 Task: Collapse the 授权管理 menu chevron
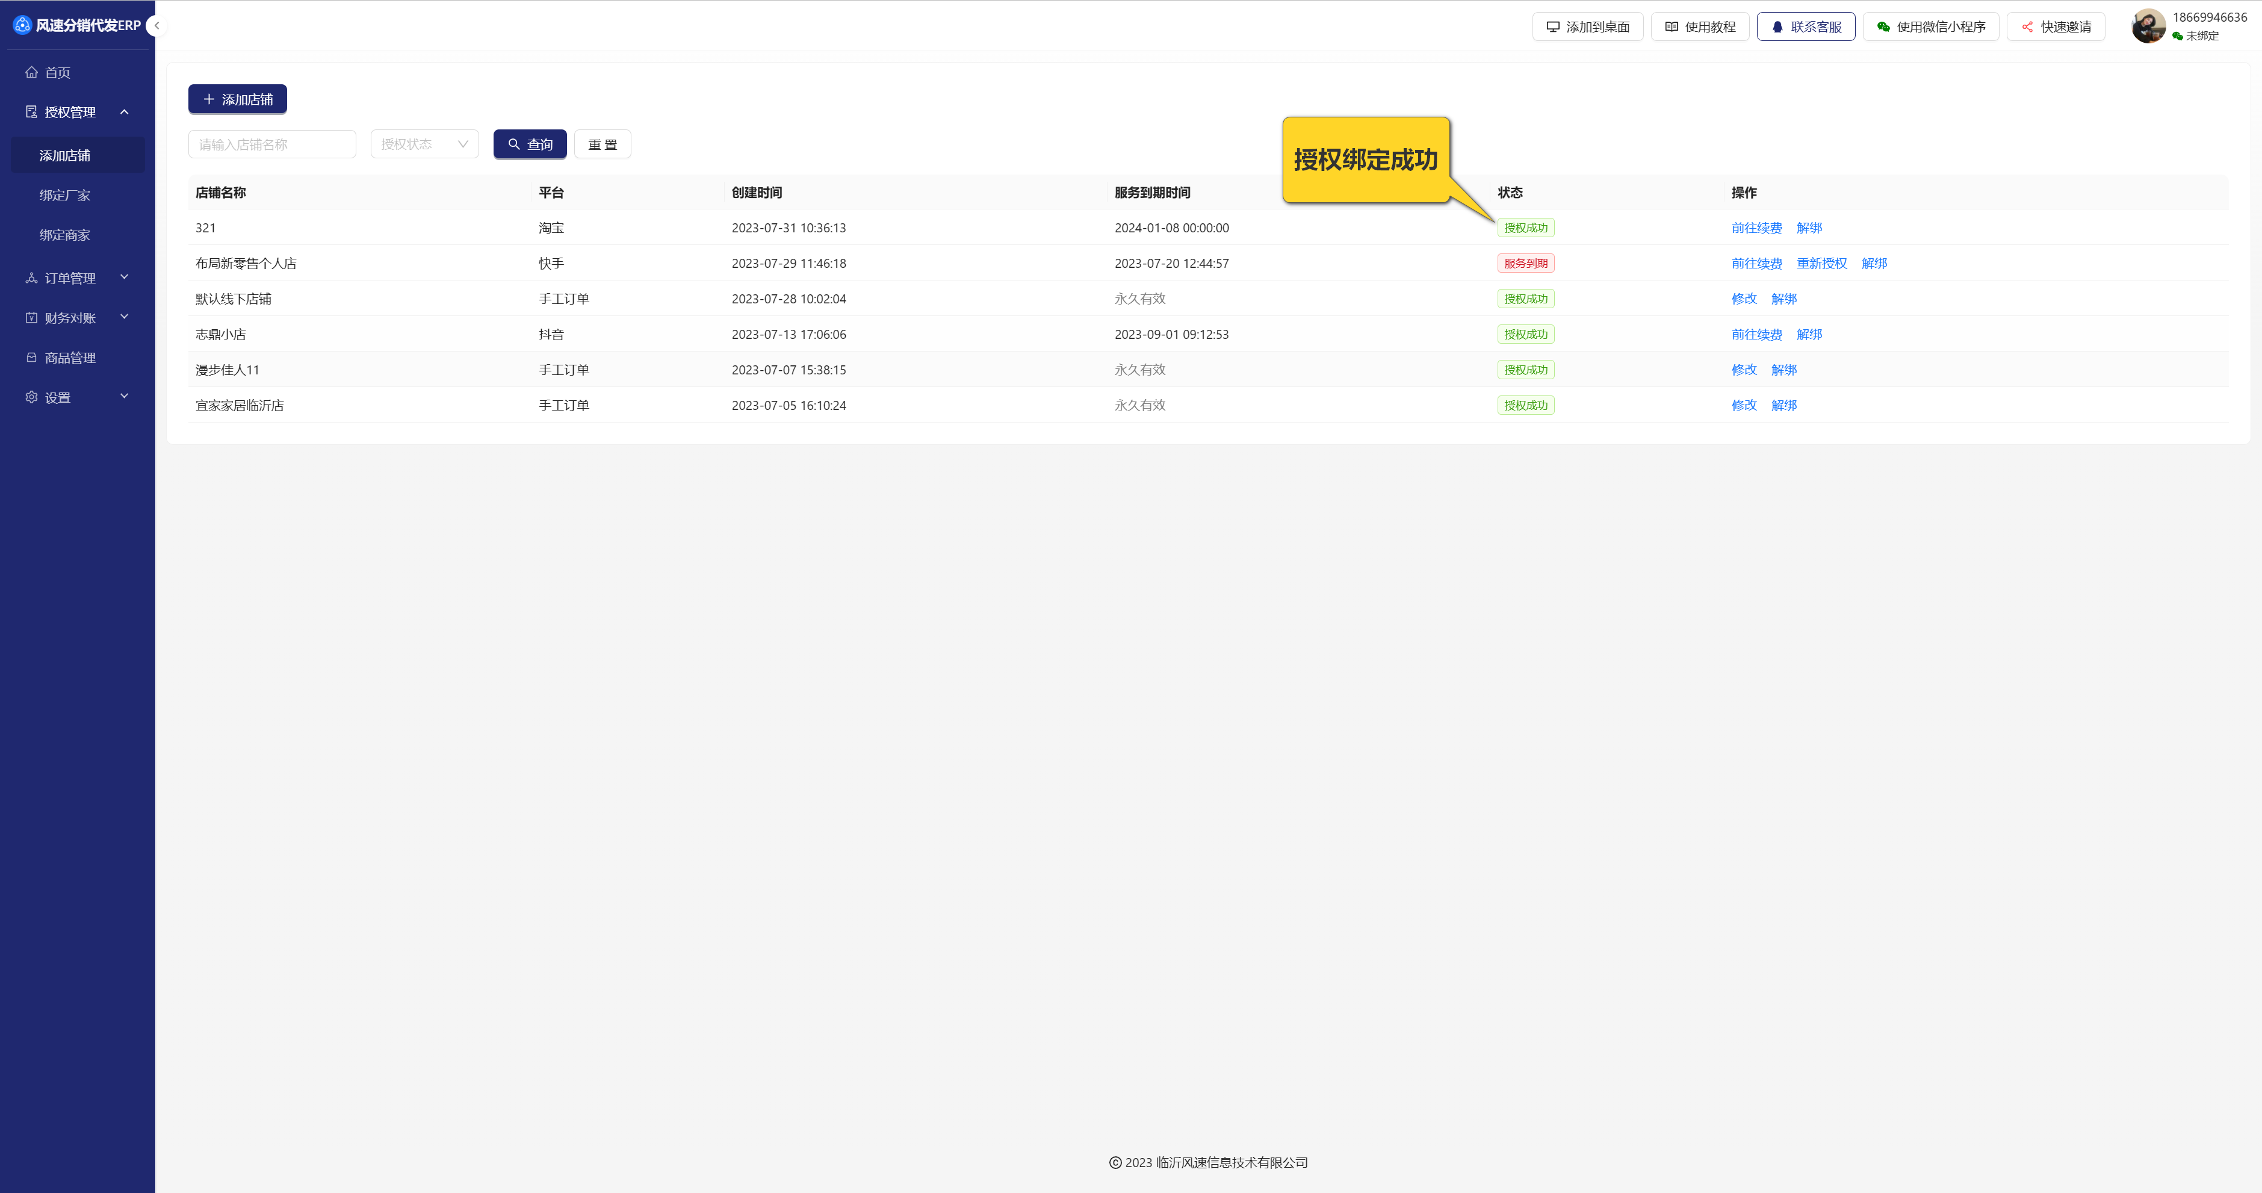click(x=124, y=111)
